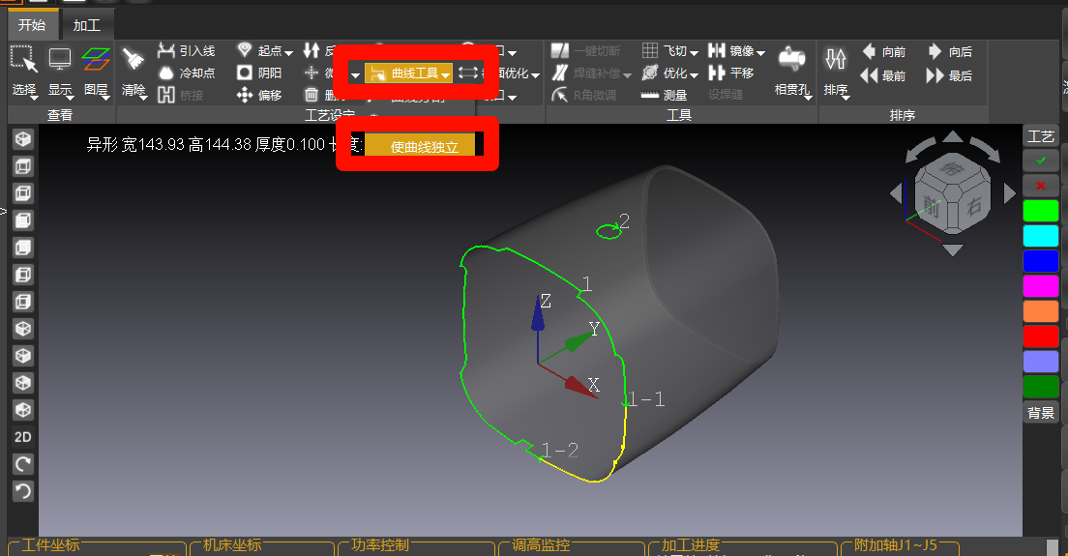1068x556 pixels.
Task: Switch to the 加工 tab
Action: click(x=86, y=25)
